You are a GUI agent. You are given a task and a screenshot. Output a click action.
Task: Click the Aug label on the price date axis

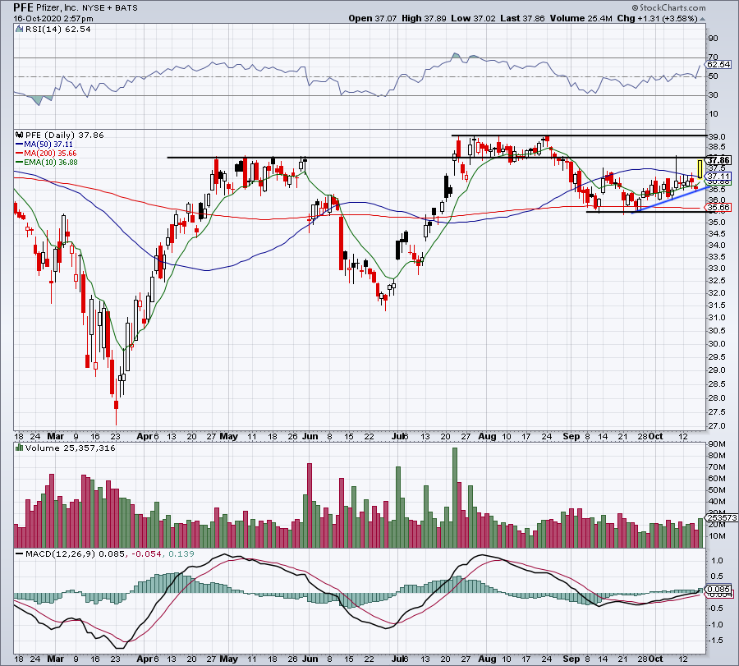(487, 436)
